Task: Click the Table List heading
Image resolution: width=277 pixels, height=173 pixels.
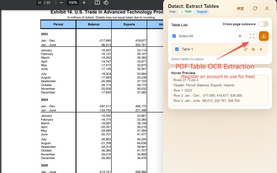Action: pos(179,25)
